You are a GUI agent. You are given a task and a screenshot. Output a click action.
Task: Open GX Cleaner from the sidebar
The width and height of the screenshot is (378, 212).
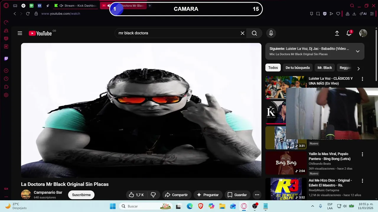pos(6,31)
